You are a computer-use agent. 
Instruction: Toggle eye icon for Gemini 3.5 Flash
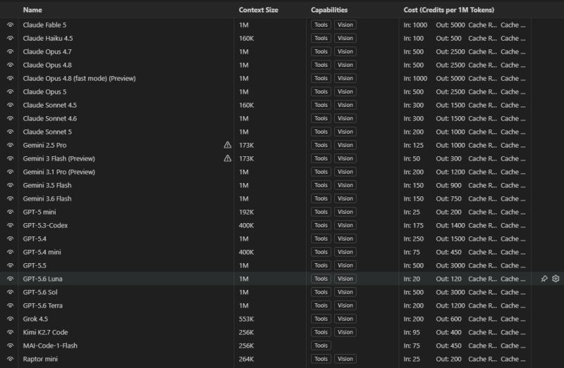click(x=10, y=185)
